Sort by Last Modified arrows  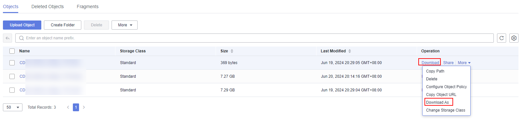tap(350, 51)
